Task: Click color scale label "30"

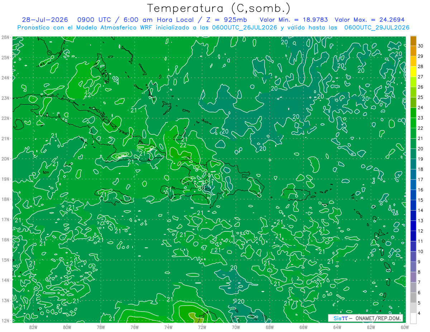Action: point(421,46)
